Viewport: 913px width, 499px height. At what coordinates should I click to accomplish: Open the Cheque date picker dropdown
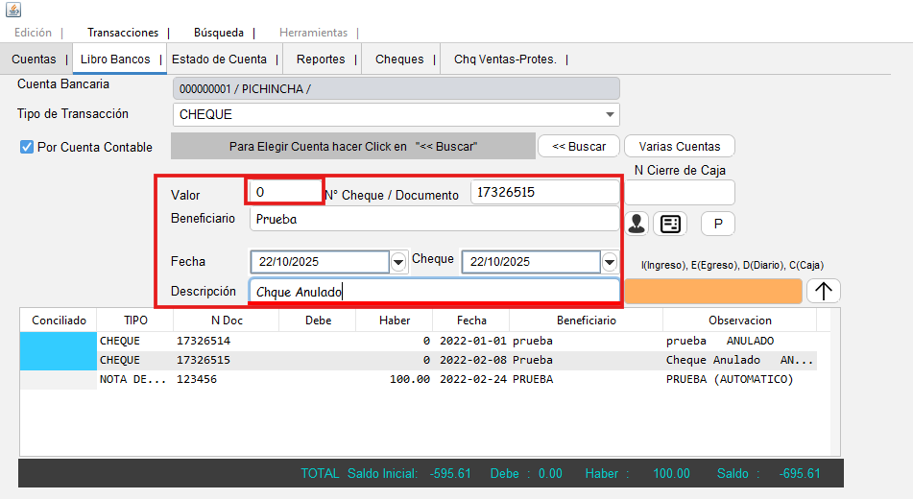(609, 262)
